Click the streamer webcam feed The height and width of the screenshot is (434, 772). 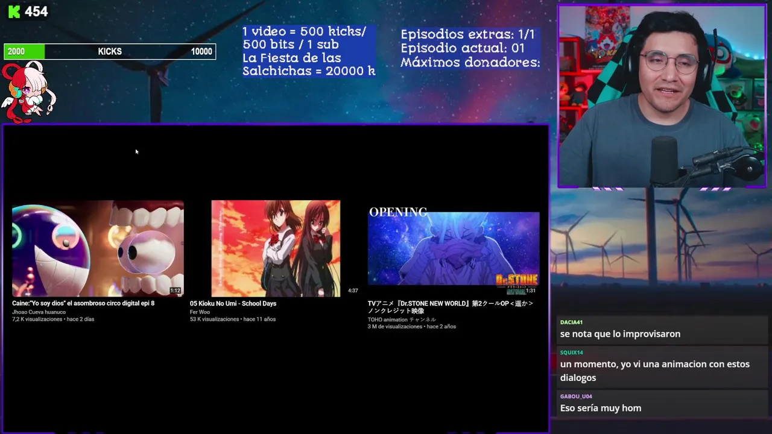pyautogui.click(x=662, y=96)
